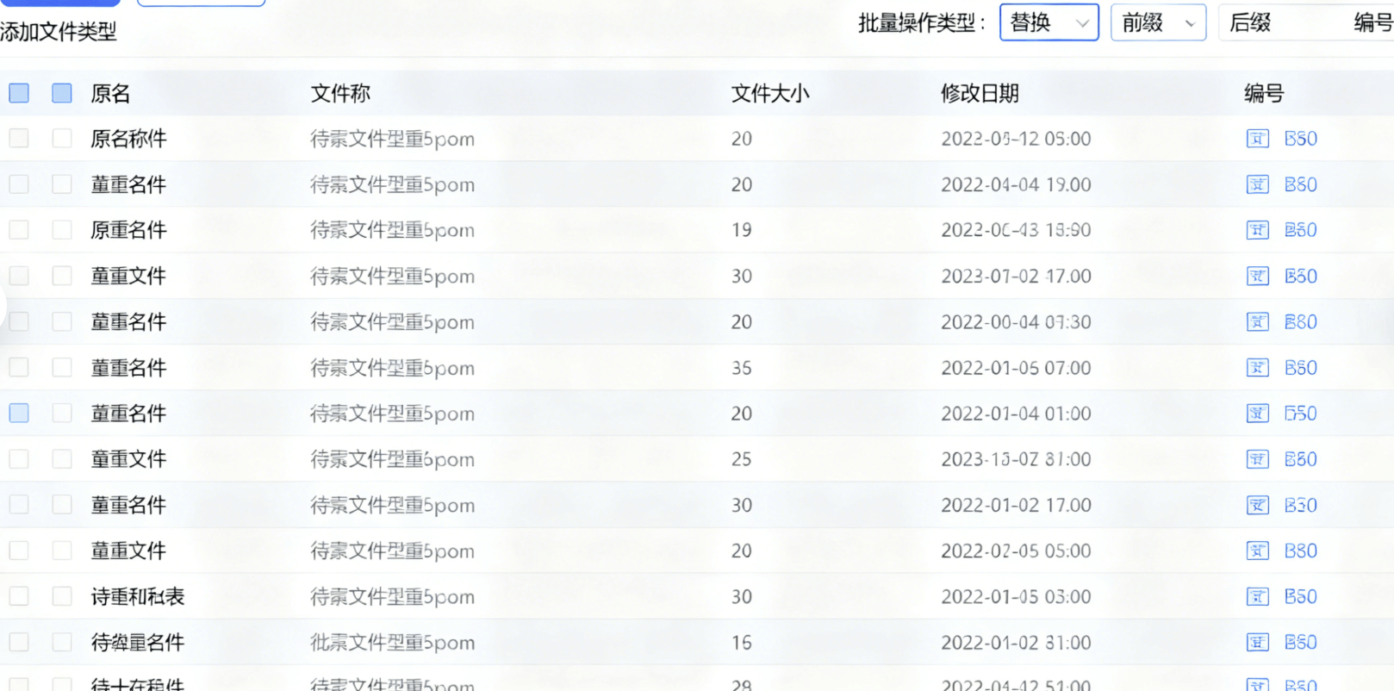Click the 批量操作类型 label
Viewport: 1394px width, 691px height.
coord(921,22)
